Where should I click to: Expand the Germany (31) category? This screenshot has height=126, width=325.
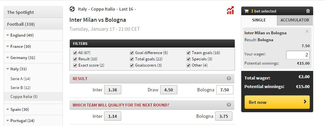8,58
